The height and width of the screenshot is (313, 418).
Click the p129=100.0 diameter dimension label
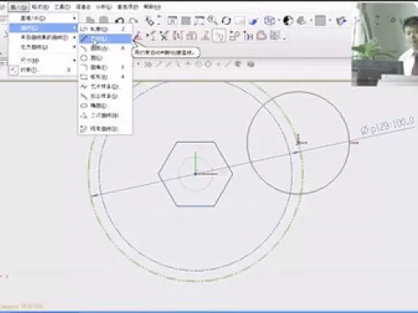coord(388,126)
